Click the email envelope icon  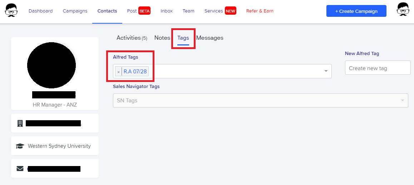click(20, 168)
